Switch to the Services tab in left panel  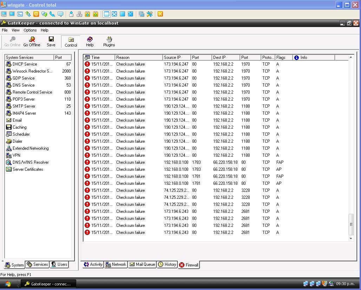pos(38,264)
